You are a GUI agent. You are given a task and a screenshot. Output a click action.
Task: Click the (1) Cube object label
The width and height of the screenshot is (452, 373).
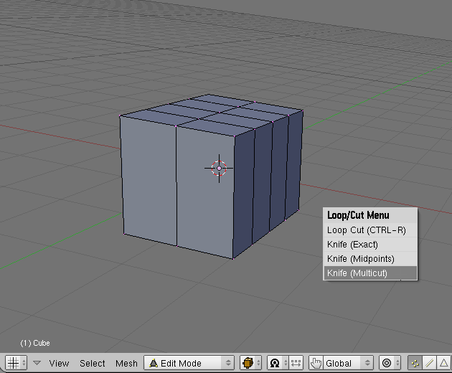(35, 343)
